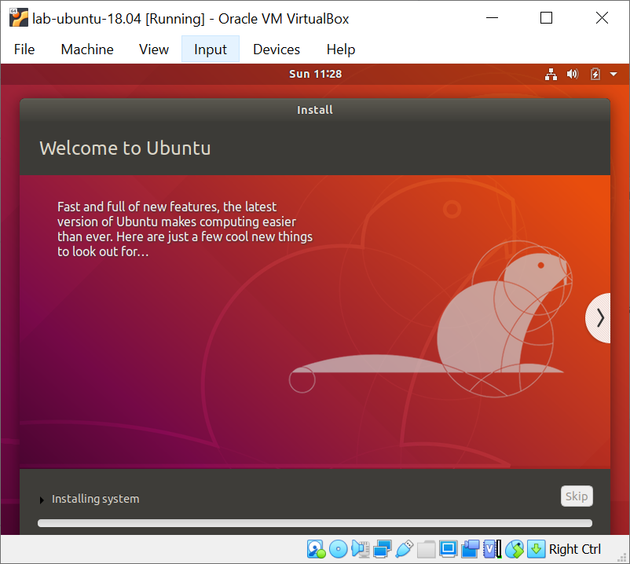The image size is (630, 564).
Task: Click the installation progress bar
Action: 315,523
